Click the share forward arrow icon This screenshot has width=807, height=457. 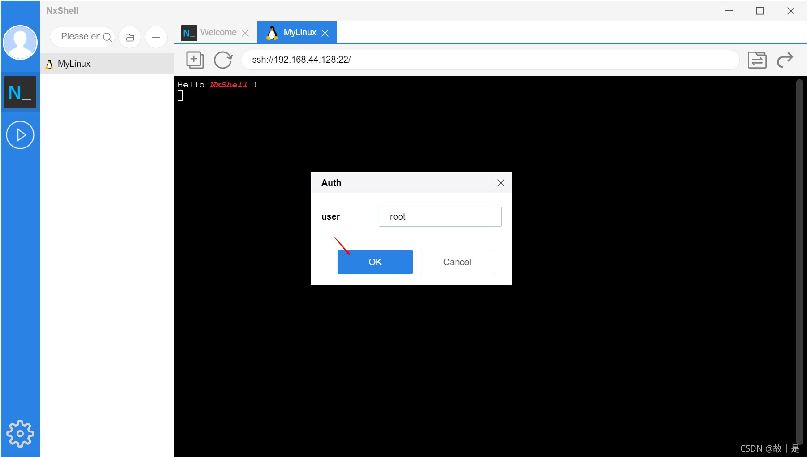(x=785, y=60)
